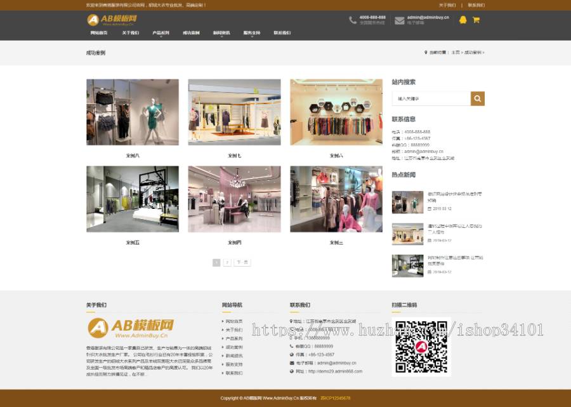Click the 输入关键字 search input field
The image size is (571, 407).
pyautogui.click(x=431, y=98)
